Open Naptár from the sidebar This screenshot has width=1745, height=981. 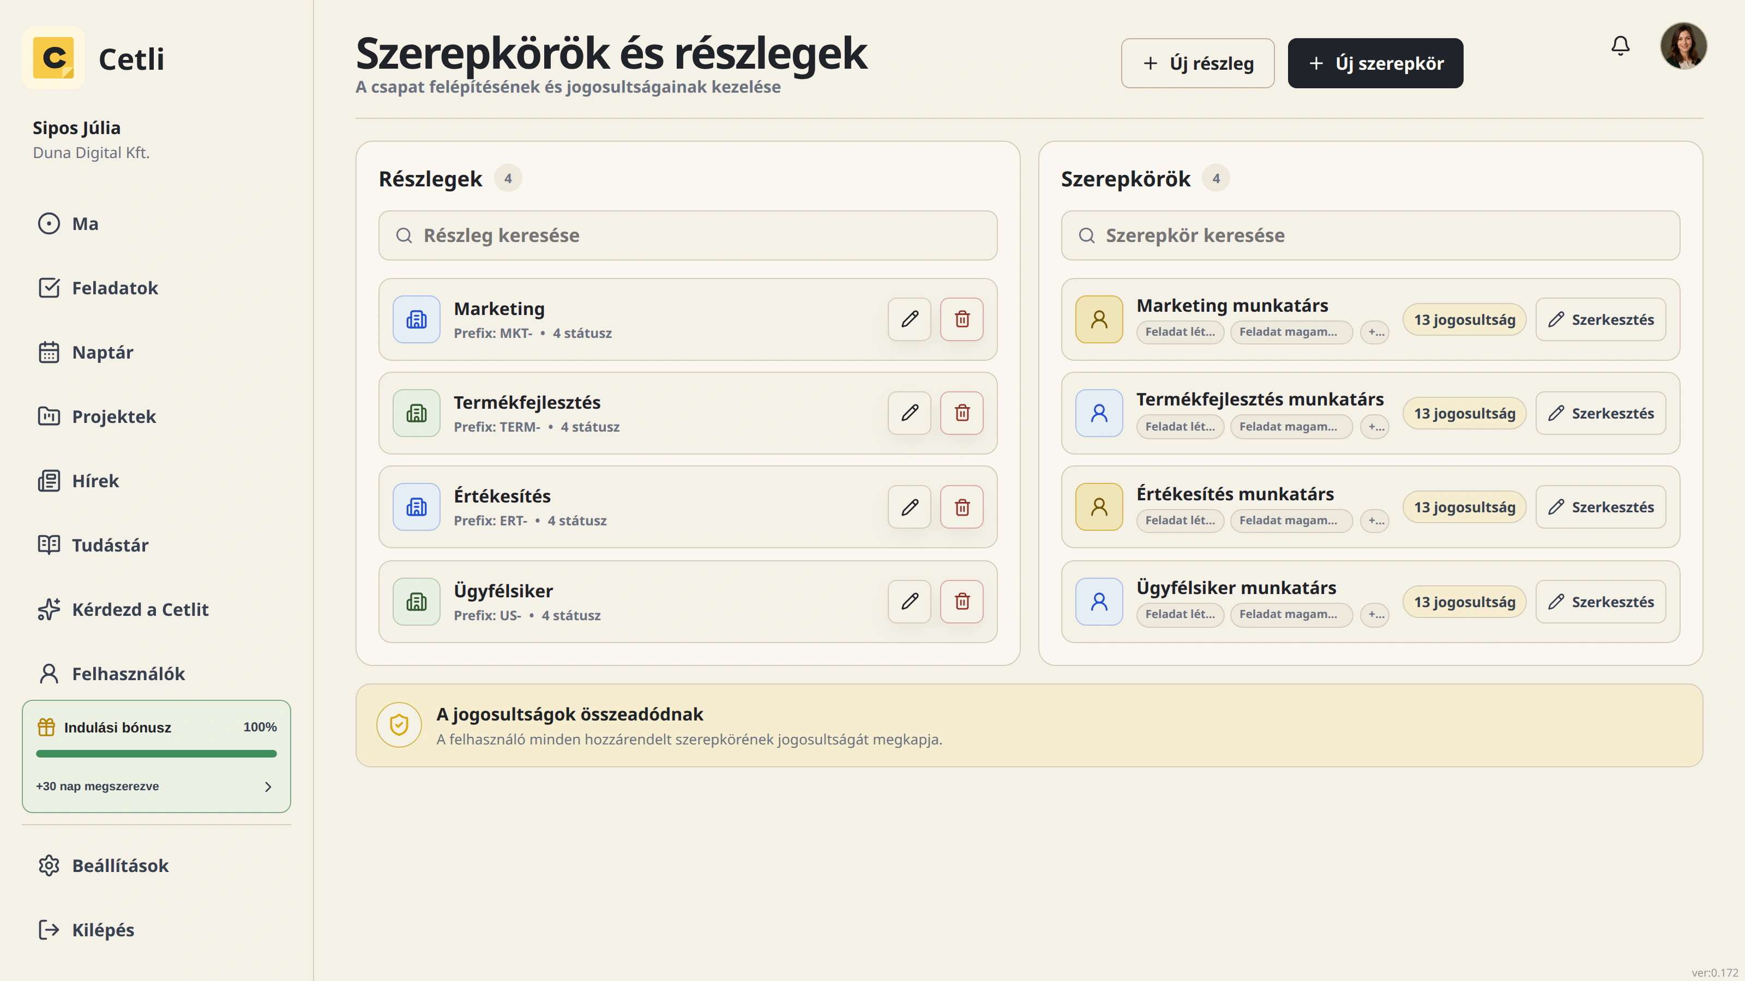tap(156, 352)
